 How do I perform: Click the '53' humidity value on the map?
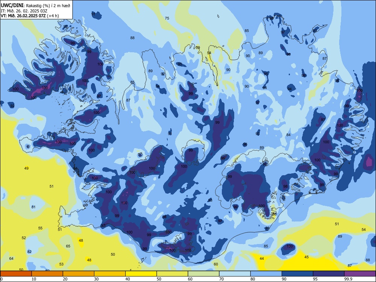pos(61,264)
